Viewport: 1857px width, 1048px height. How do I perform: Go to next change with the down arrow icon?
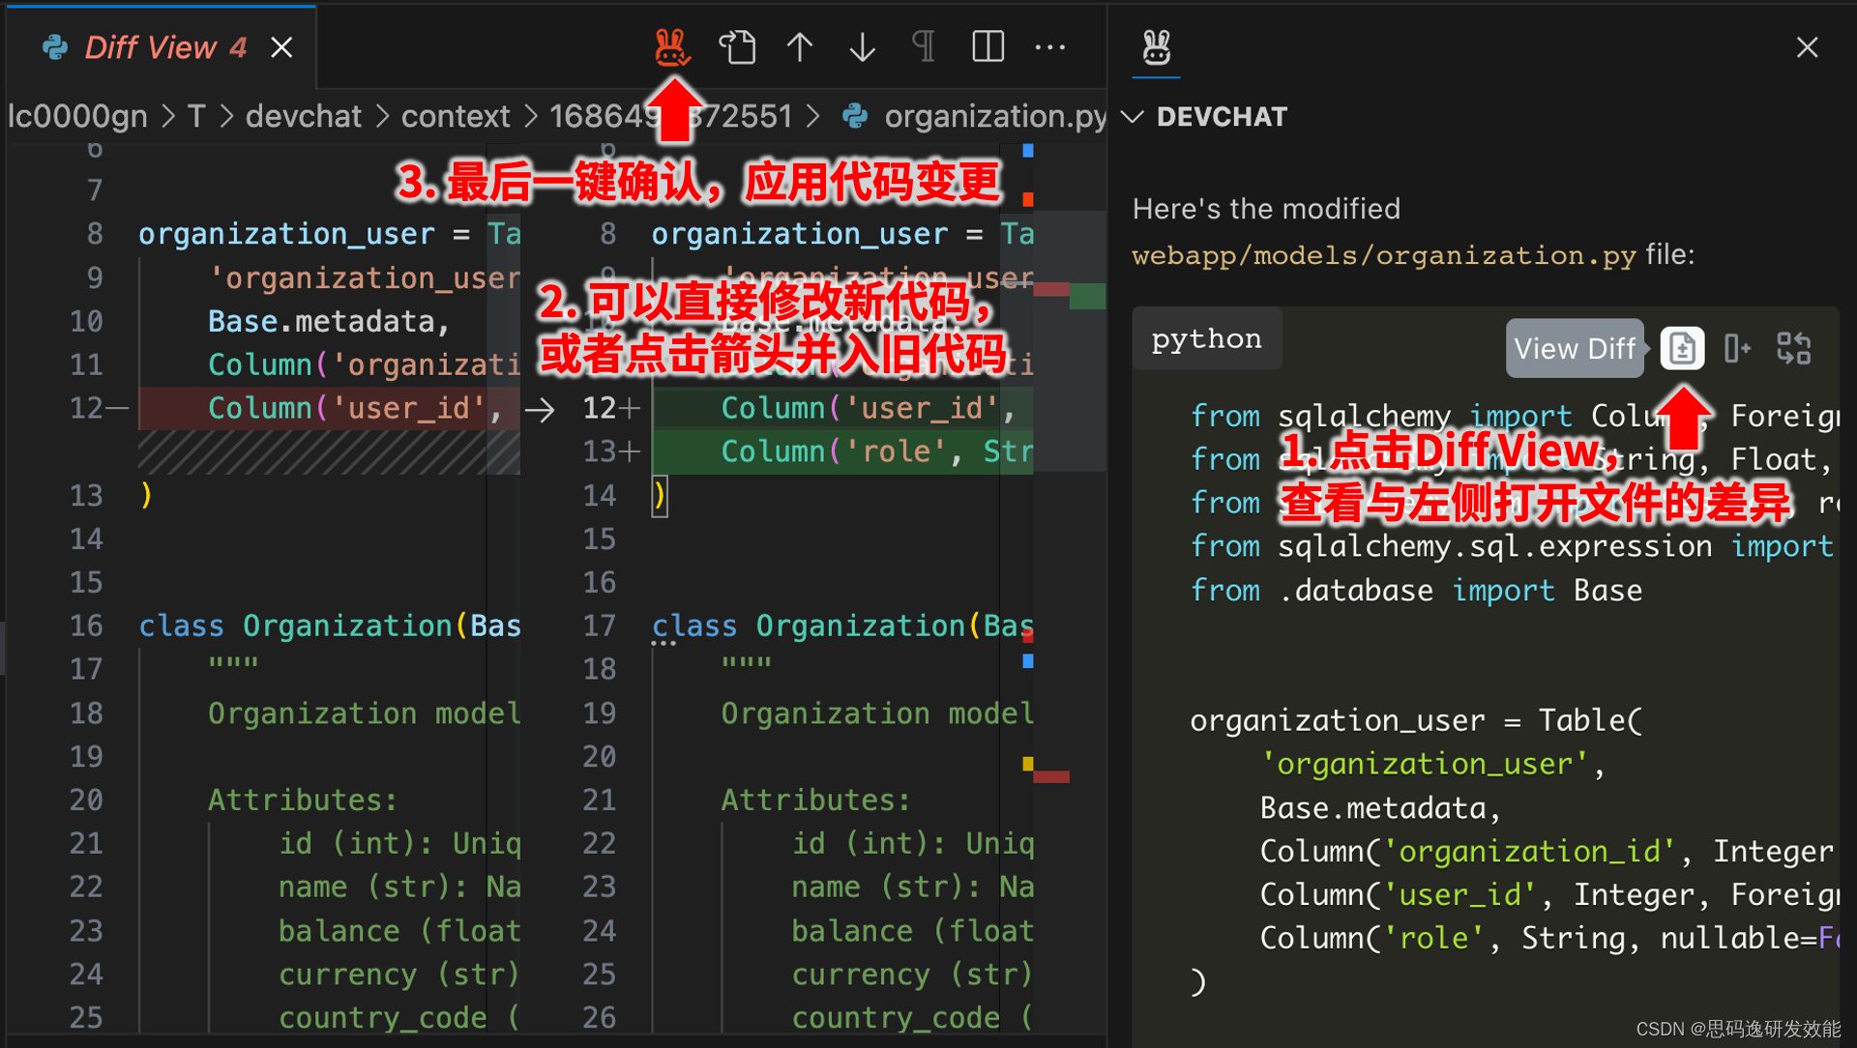[862, 46]
